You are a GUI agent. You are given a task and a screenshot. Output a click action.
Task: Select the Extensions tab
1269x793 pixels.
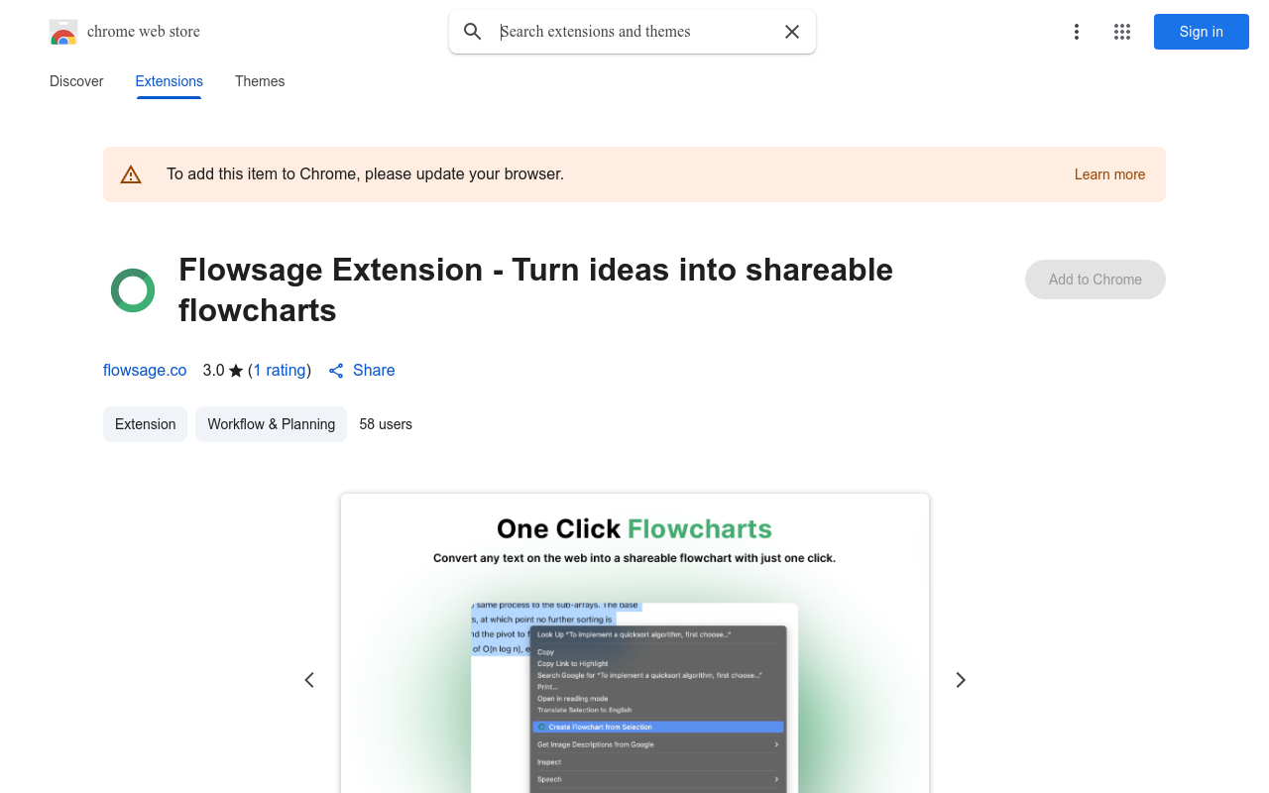[x=169, y=81]
